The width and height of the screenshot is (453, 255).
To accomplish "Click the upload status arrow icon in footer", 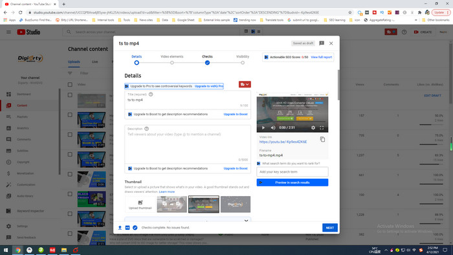I will pos(120,228).
